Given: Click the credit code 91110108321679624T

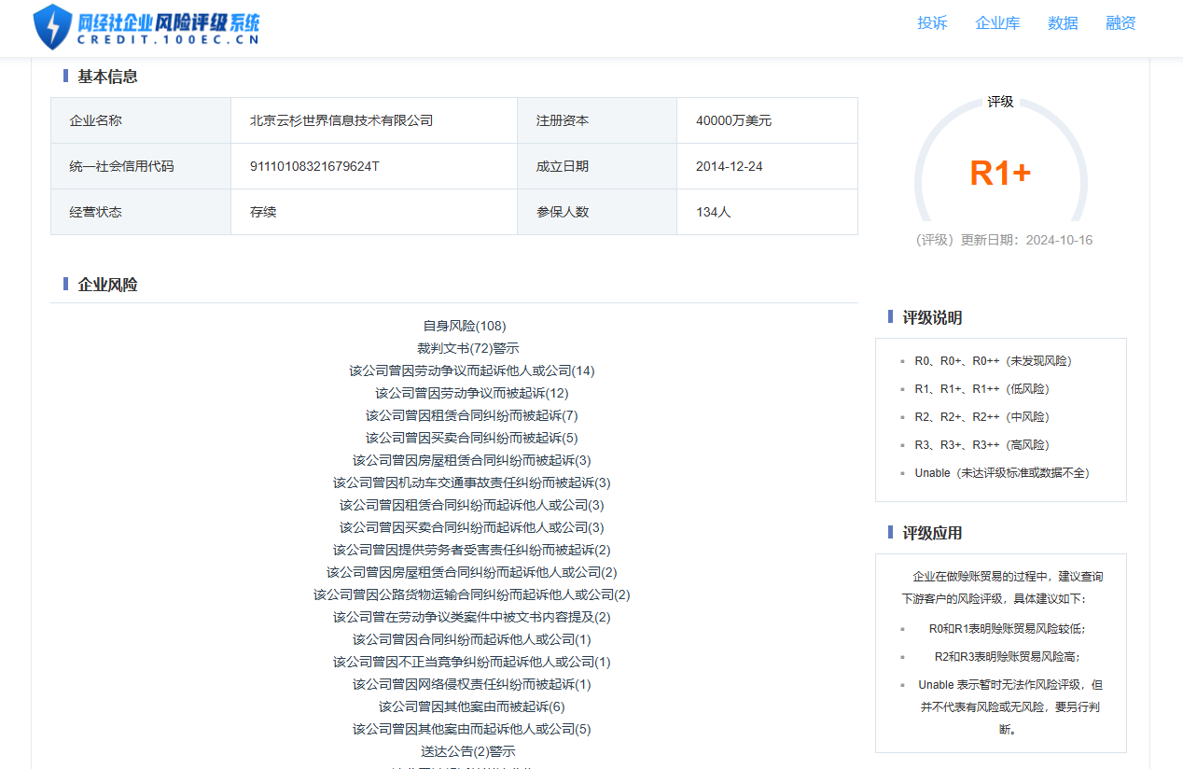Looking at the screenshot, I should point(314,166).
